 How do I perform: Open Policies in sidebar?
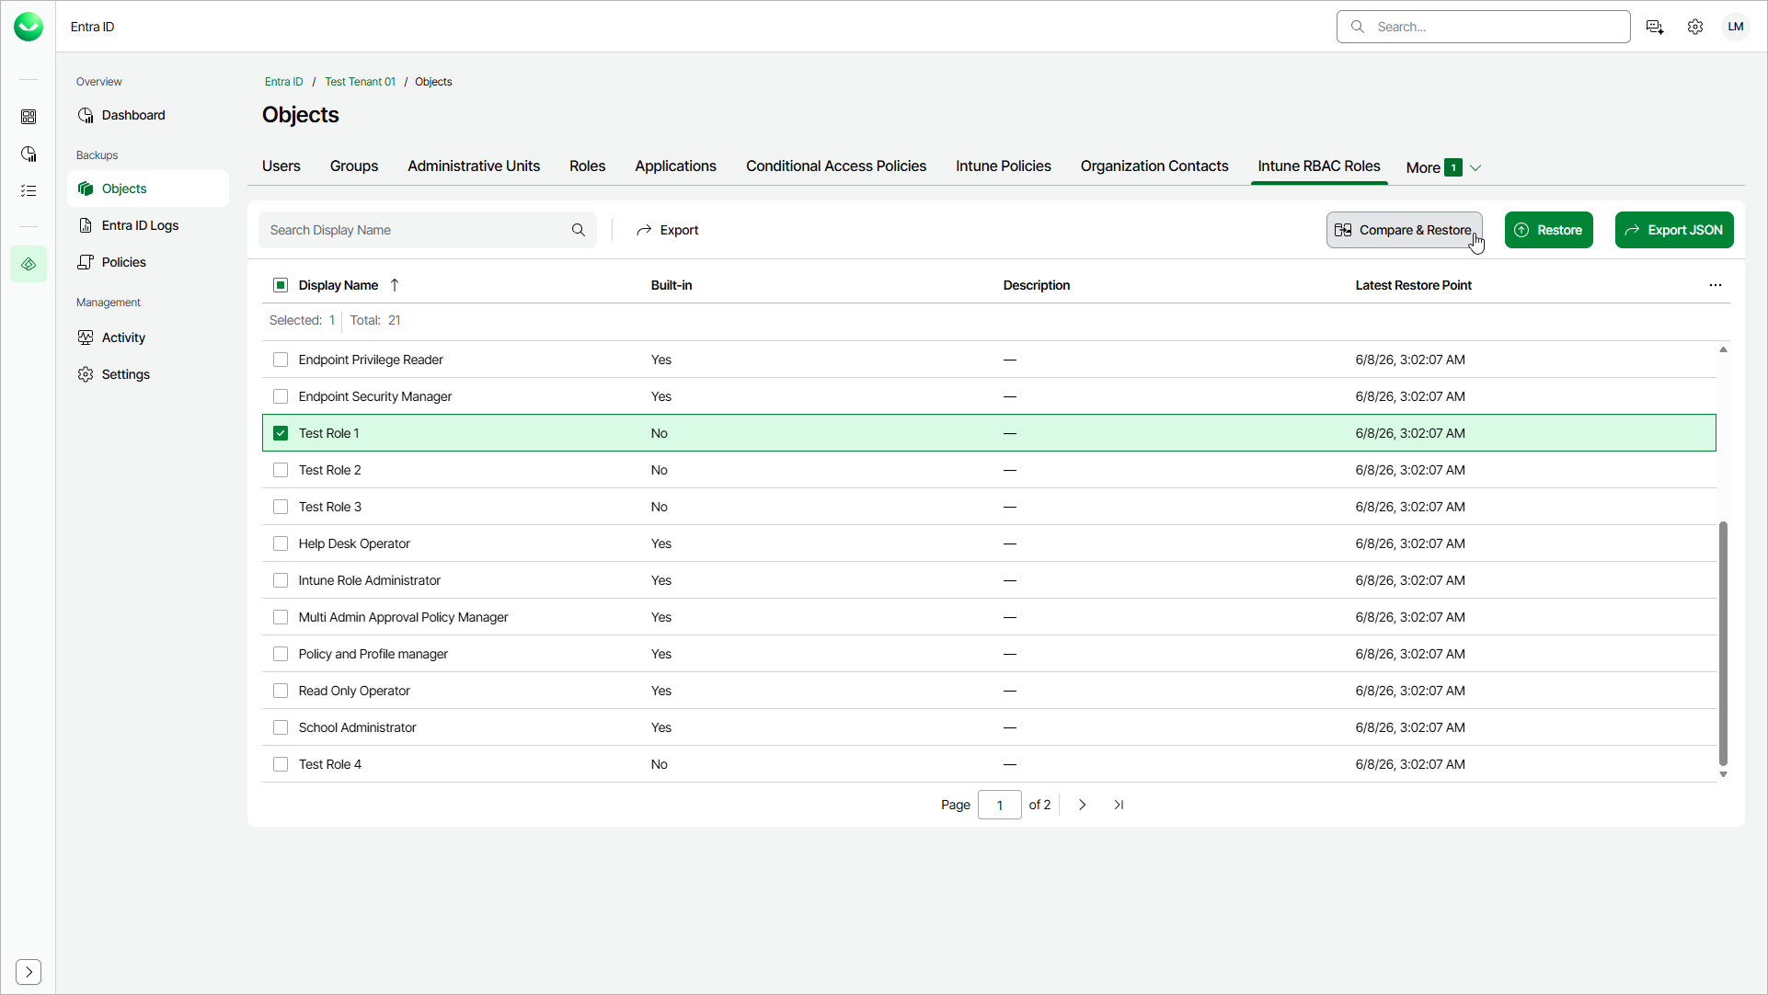tap(148, 262)
